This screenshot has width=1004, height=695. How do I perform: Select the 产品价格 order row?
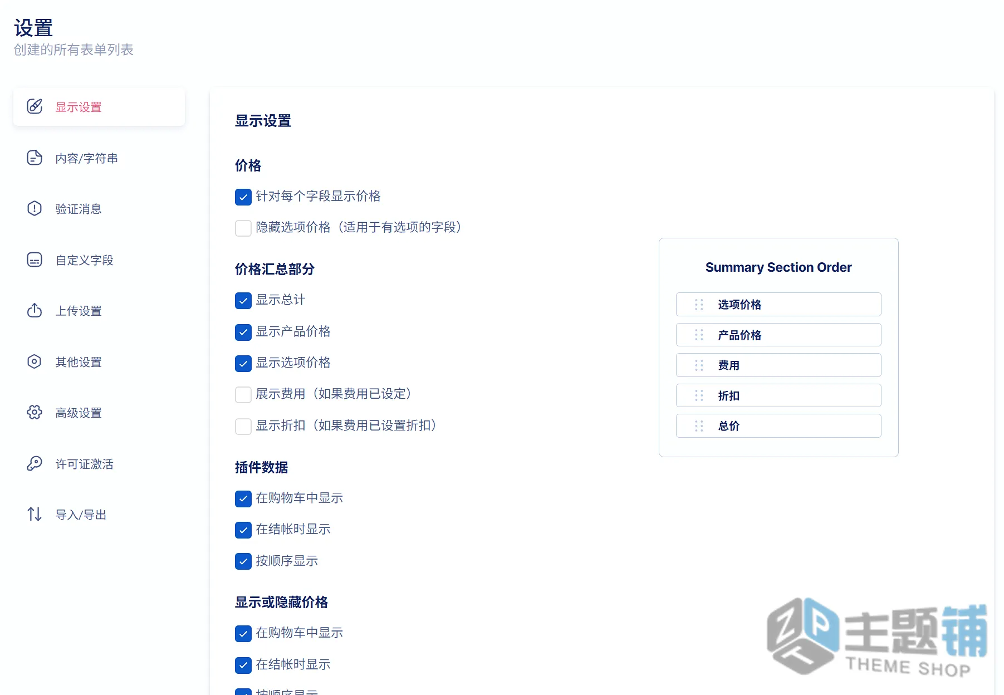tap(778, 335)
